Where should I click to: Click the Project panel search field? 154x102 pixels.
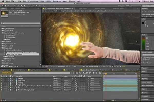pyautogui.click(x=21, y=23)
